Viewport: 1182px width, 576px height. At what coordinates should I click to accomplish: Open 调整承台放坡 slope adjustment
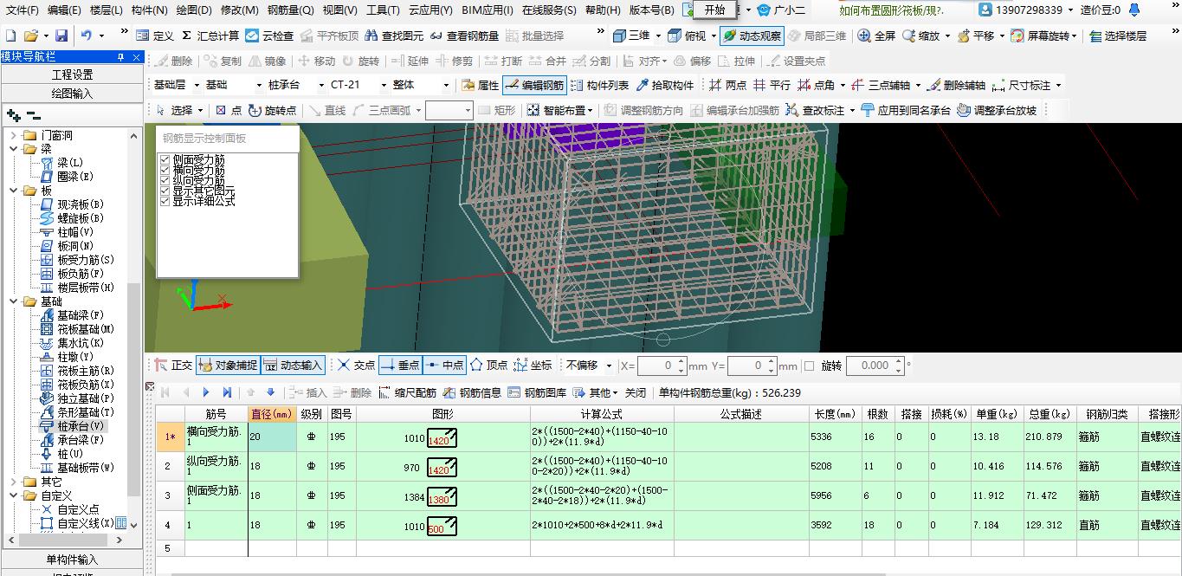coord(997,110)
